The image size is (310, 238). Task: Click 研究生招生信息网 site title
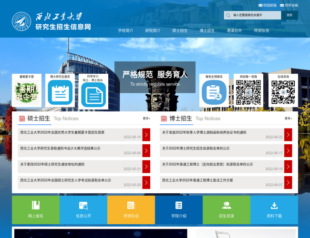63,27
